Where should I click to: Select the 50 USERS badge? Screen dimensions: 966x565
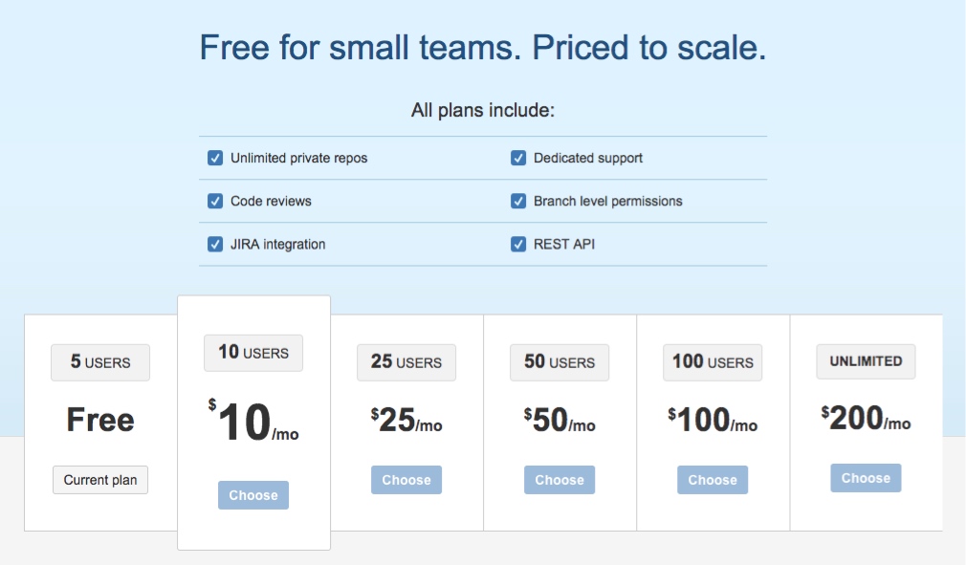point(560,362)
